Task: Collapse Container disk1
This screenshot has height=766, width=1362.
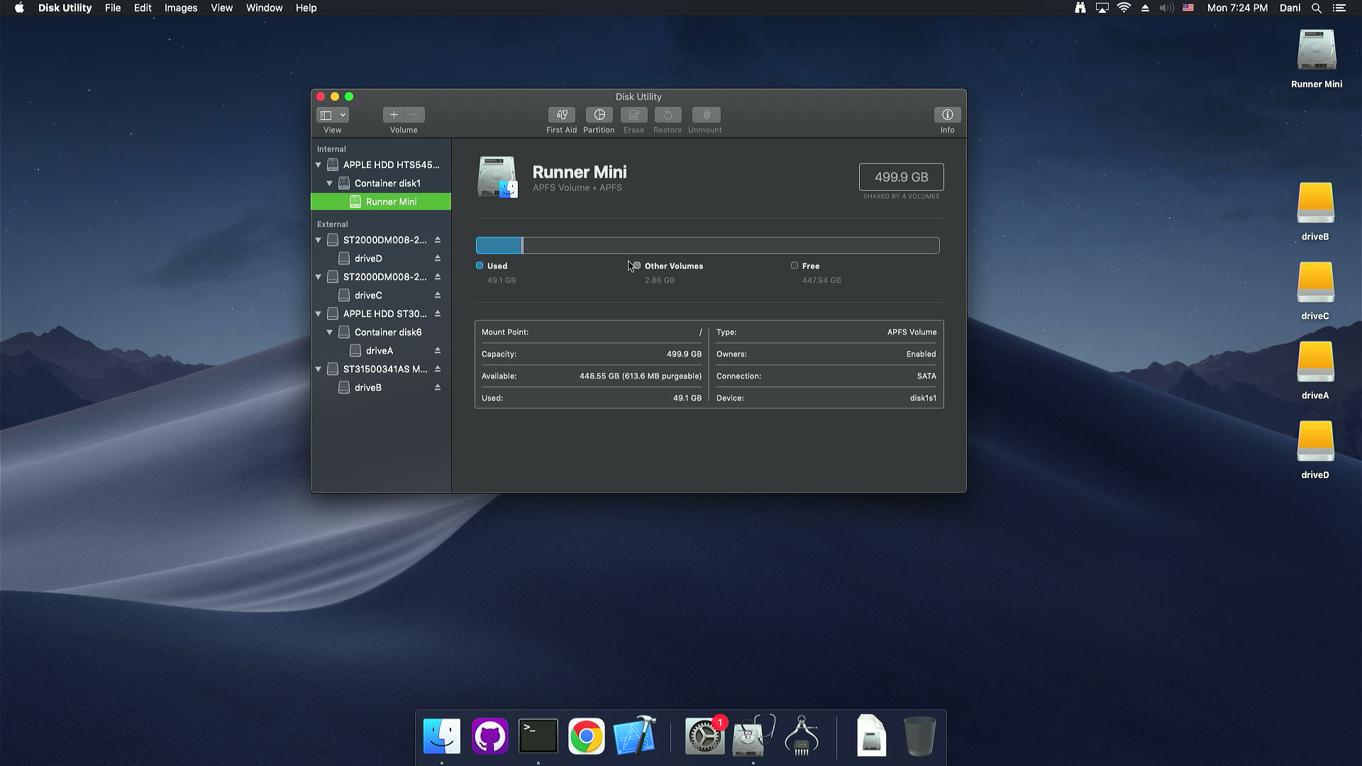Action: click(x=330, y=183)
